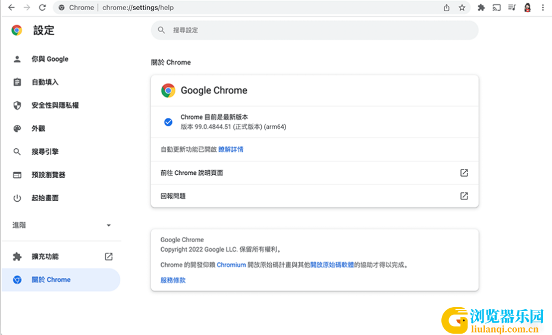Click the chrome://settings/help URL text
552x335 pixels.
coord(138,7)
